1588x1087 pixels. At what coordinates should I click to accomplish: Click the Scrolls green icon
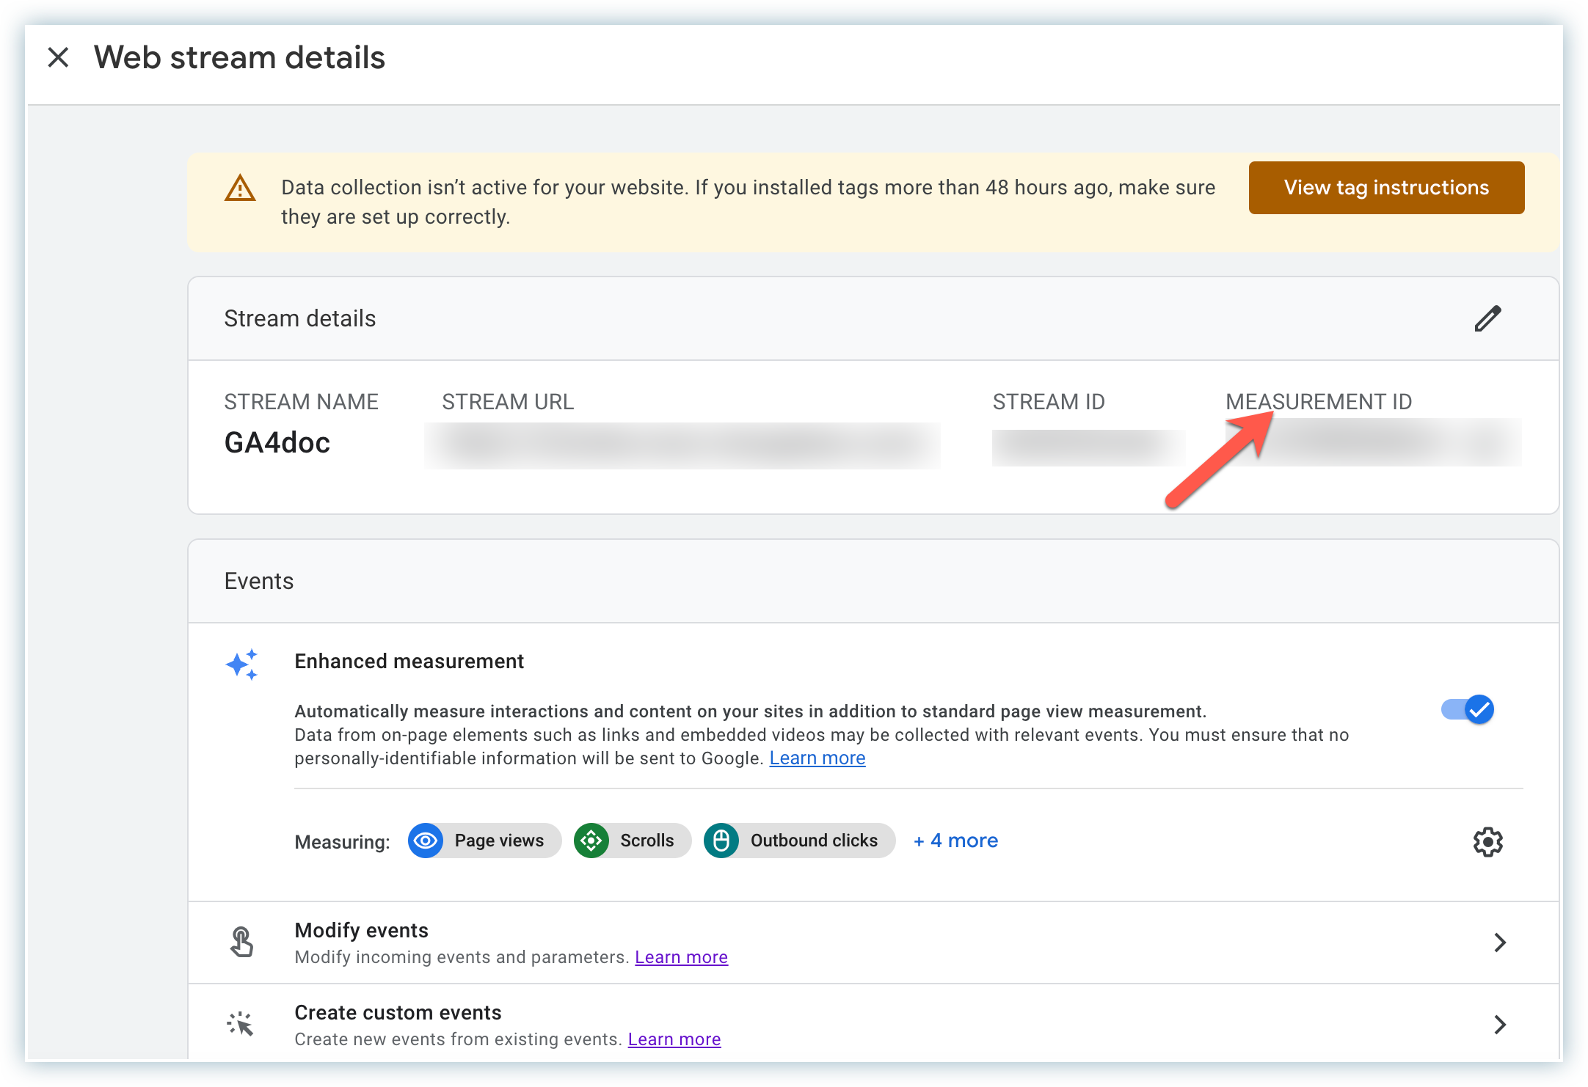(x=591, y=841)
